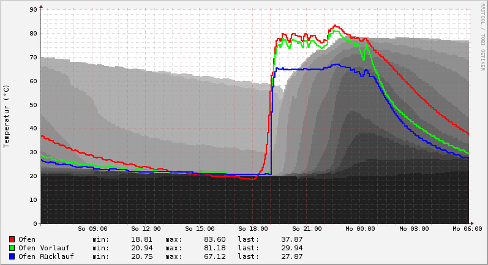The width and height of the screenshot is (488, 265).
Task: Click the red Ofen legend swatch
Action: pyautogui.click(x=12, y=239)
